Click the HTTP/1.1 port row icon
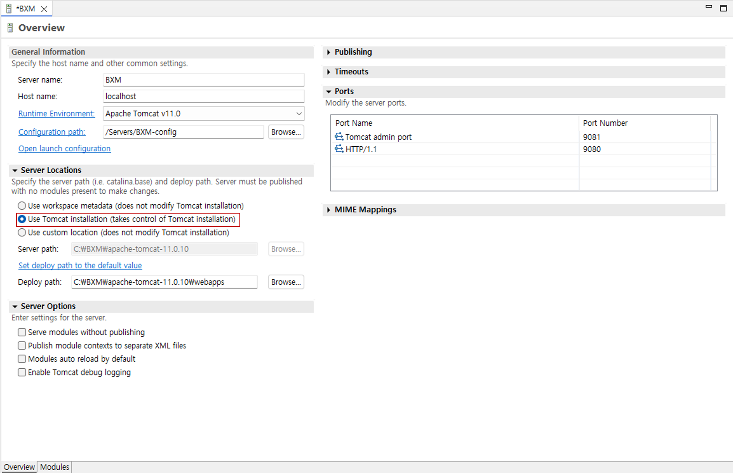The image size is (733, 473). point(339,149)
